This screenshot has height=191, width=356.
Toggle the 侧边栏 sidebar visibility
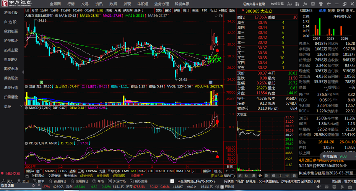point(229,176)
